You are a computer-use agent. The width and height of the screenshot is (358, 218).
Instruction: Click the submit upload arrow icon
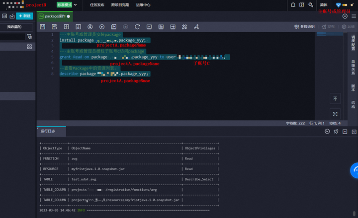[66, 27]
